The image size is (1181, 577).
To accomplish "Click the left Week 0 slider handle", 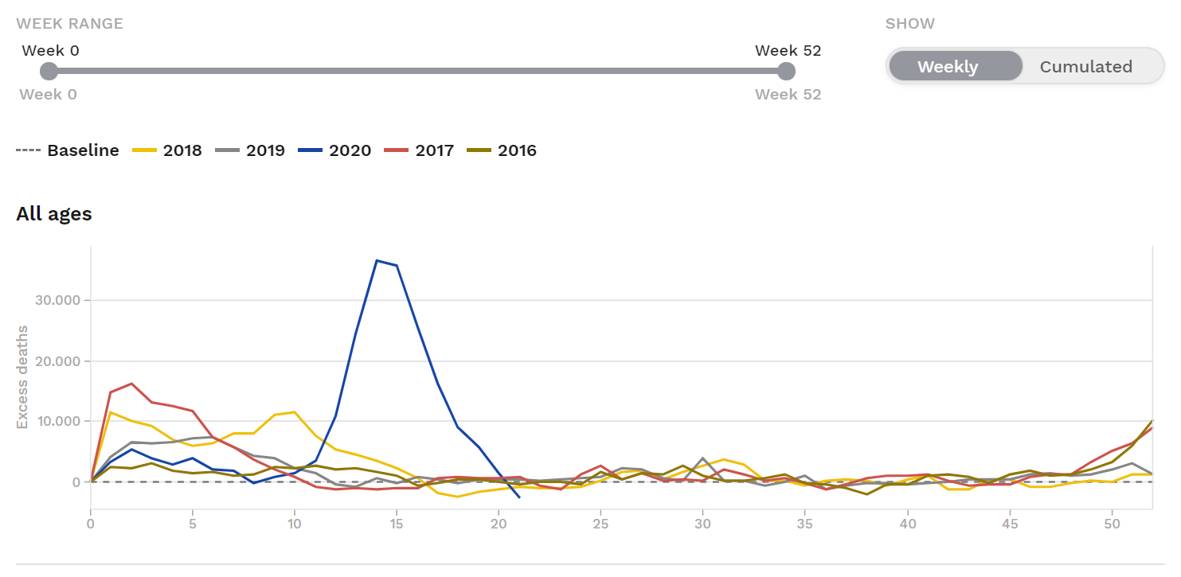I will [49, 72].
